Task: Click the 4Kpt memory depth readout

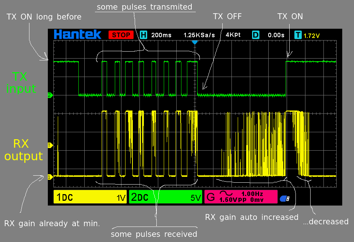Action: click(x=233, y=35)
